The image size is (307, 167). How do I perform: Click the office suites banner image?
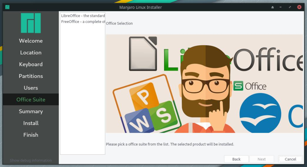(204, 84)
